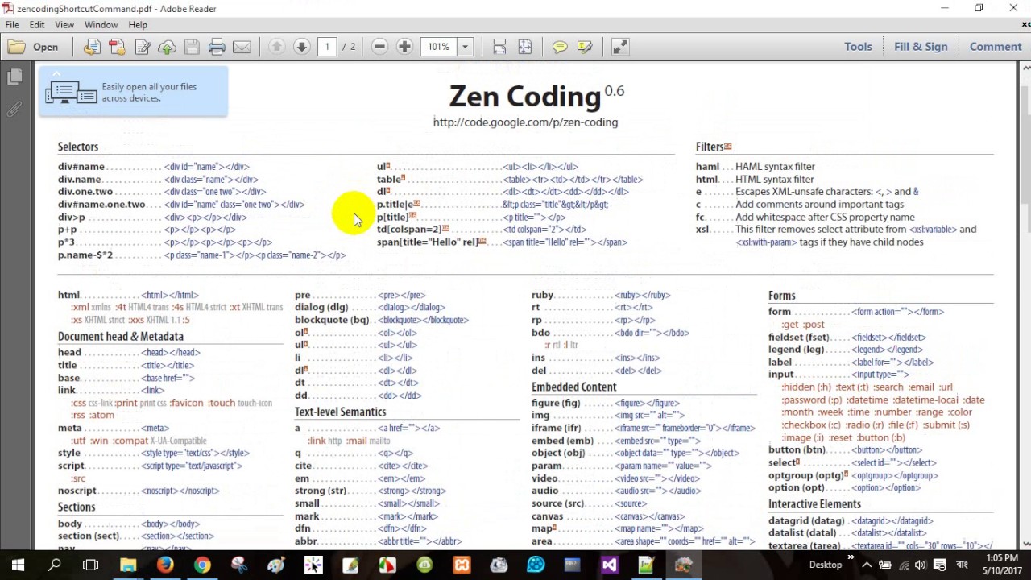Click the 101% zoom value field
Viewport: 1031px width, 580px height.
[438, 47]
